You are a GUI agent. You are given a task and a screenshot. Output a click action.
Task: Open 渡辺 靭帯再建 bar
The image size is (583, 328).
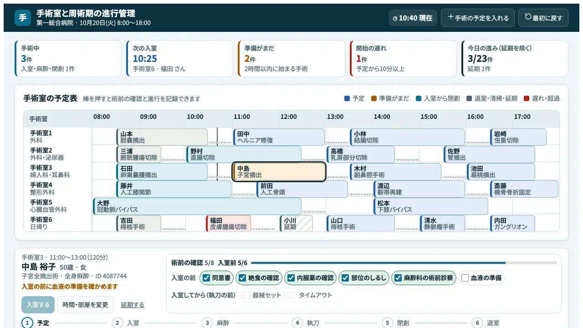pos(419,189)
